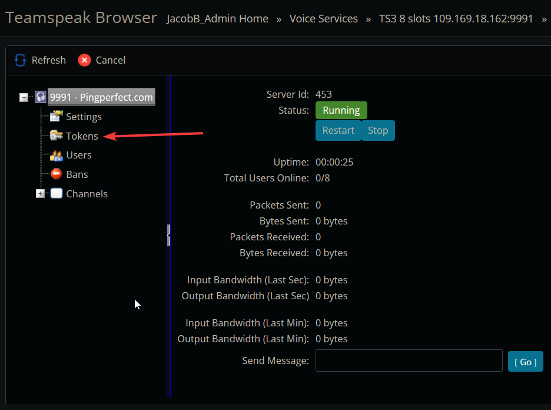Stop the Teamspeak server
Screen dimensions: 551x410
[x=378, y=131]
